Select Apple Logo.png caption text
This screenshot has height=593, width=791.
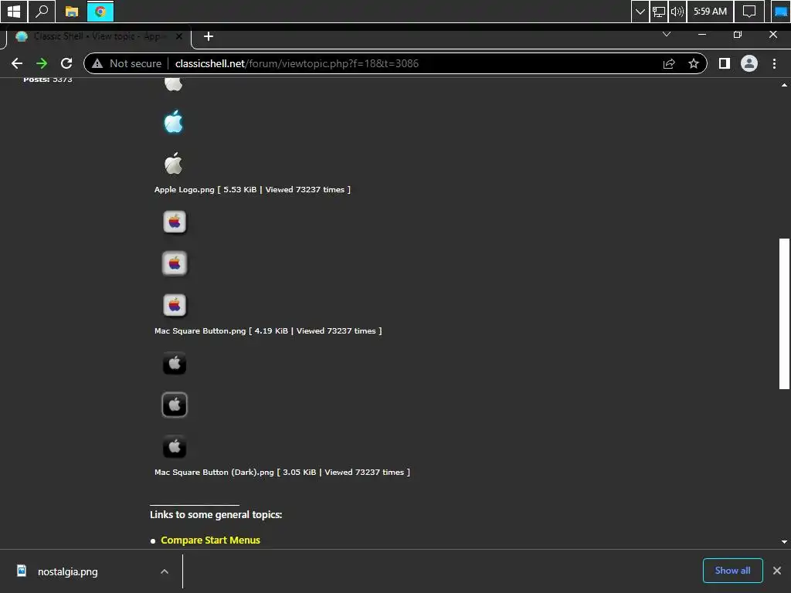[253, 190]
